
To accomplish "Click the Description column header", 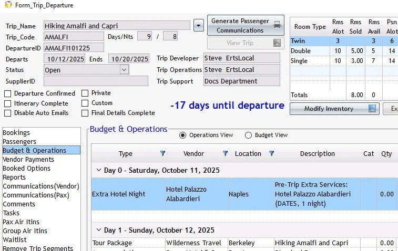I will [x=317, y=154].
